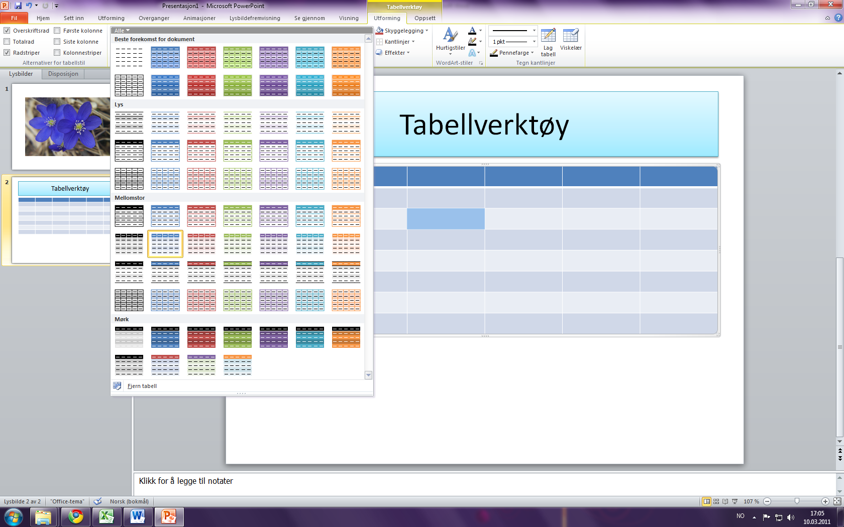The image size is (844, 527).
Task: Switch to Reading view icon
Action: click(x=725, y=501)
